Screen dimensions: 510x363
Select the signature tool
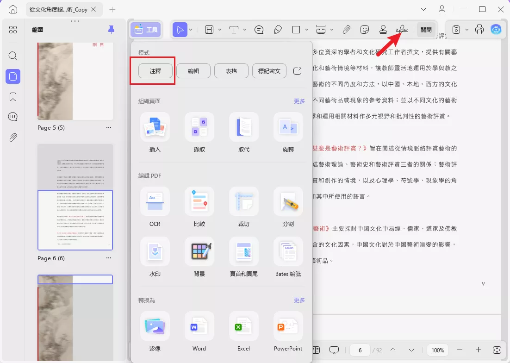coord(402,30)
